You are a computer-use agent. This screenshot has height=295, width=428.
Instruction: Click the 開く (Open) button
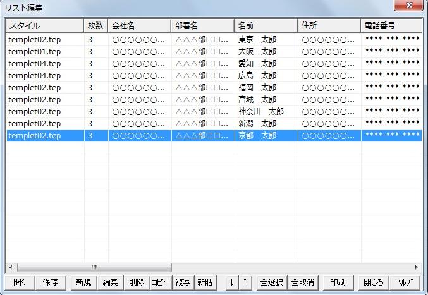20,282
